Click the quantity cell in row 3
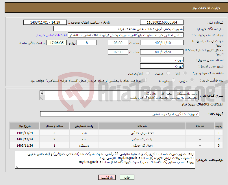 (x=54, y=146)
